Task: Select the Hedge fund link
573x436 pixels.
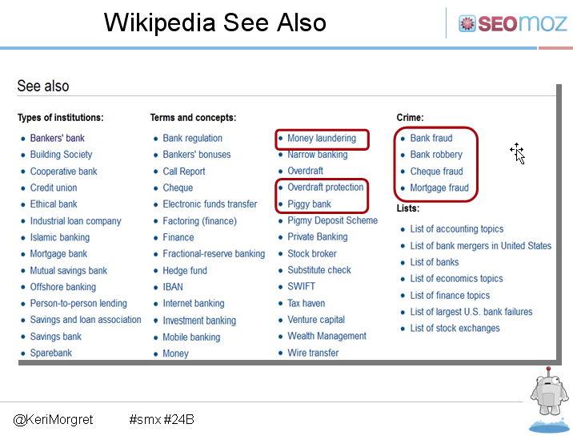Action: pyautogui.click(x=185, y=271)
